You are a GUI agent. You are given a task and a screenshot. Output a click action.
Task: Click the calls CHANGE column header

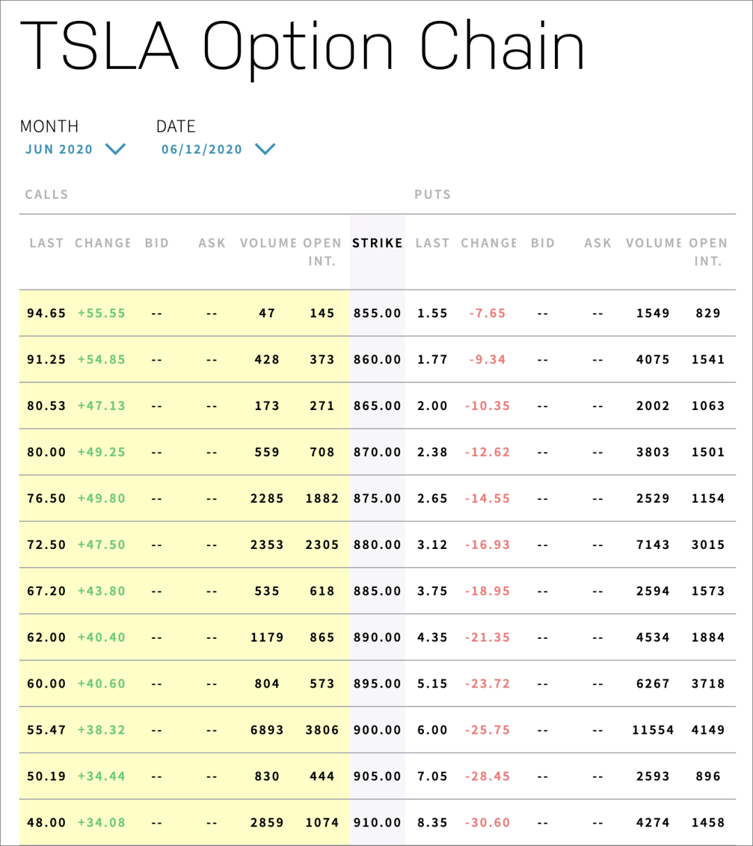coord(102,243)
